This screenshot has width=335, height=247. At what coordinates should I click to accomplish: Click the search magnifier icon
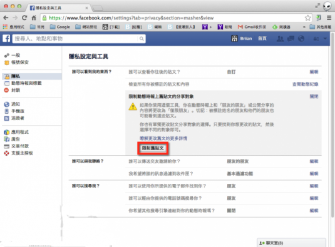click(x=142, y=39)
